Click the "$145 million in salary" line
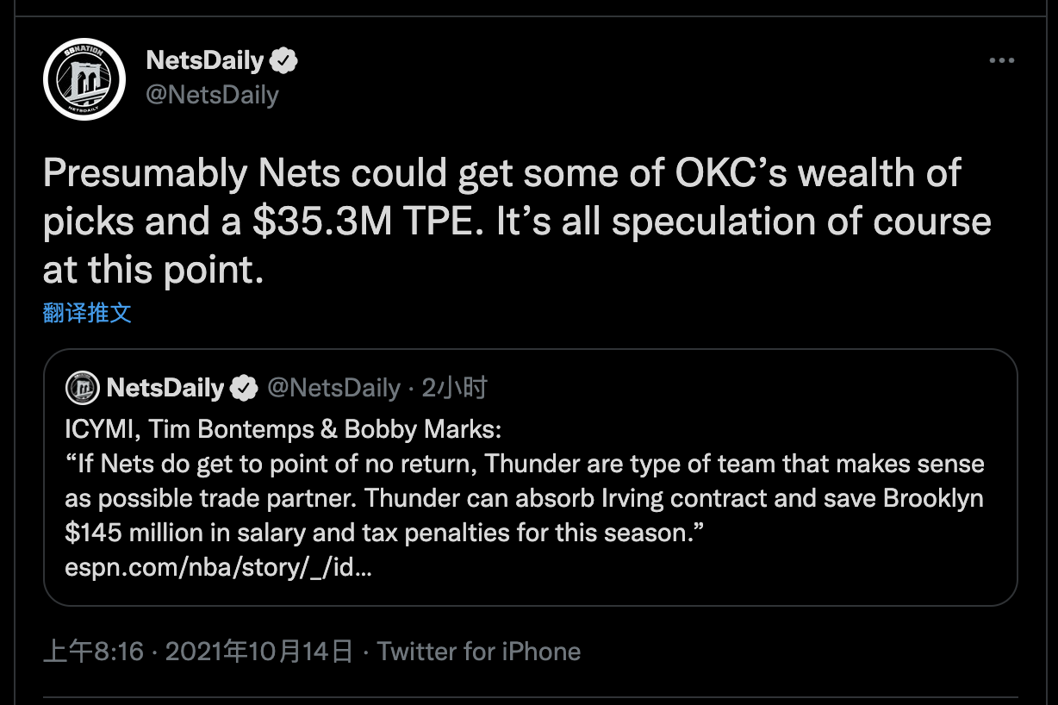The height and width of the screenshot is (705, 1058). [x=385, y=533]
